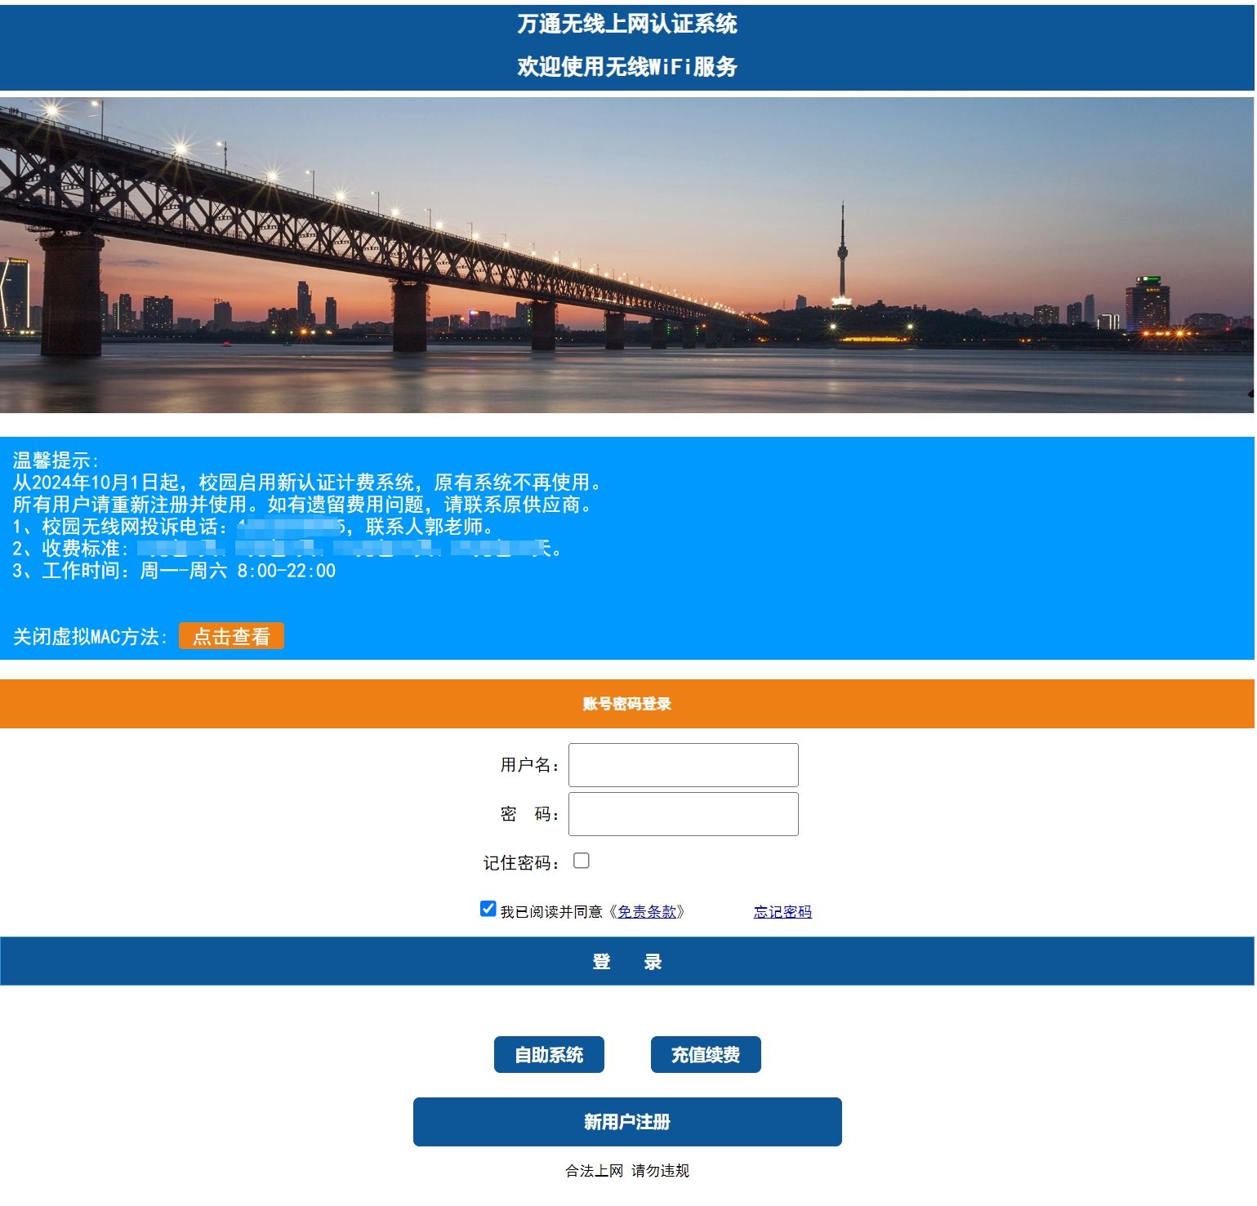The height and width of the screenshot is (1206, 1257).
Task: Click the 新用户注册 button
Action: [x=627, y=1123]
